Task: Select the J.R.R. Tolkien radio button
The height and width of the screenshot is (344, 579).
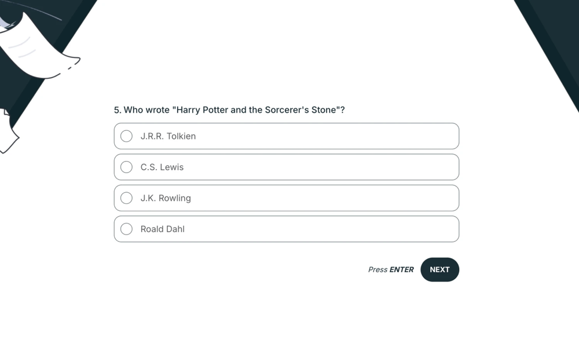Action: [126, 136]
